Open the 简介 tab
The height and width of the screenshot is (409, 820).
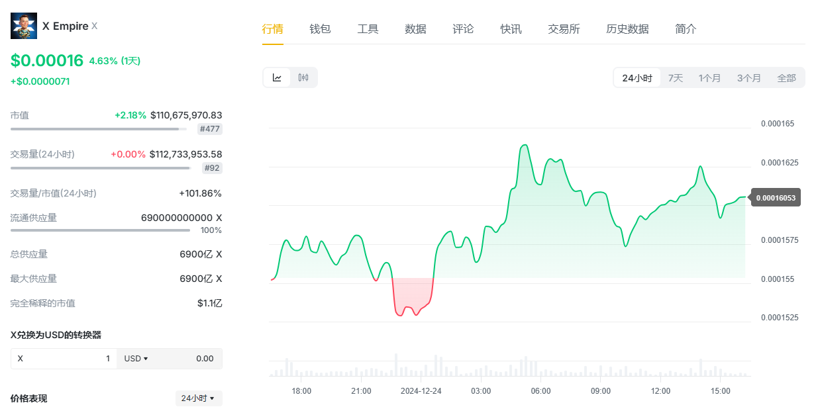point(686,29)
